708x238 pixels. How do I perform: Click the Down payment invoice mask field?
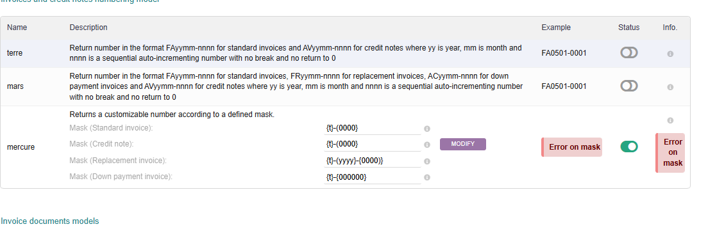(373, 177)
